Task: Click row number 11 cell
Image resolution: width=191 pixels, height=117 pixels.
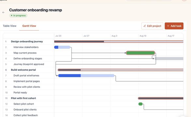Action: [x=6, y=98]
